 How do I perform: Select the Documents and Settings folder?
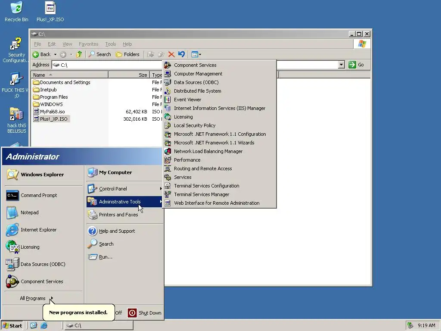tap(62, 82)
